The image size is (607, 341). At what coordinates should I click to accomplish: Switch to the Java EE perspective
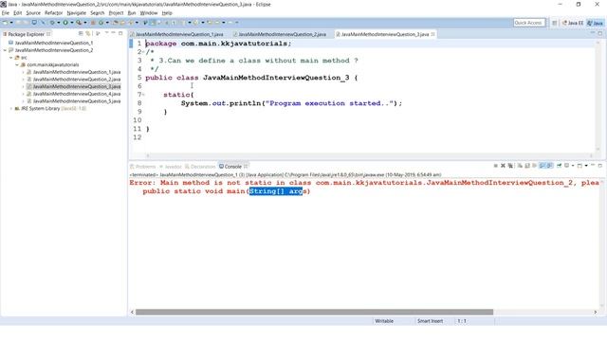tap(573, 23)
